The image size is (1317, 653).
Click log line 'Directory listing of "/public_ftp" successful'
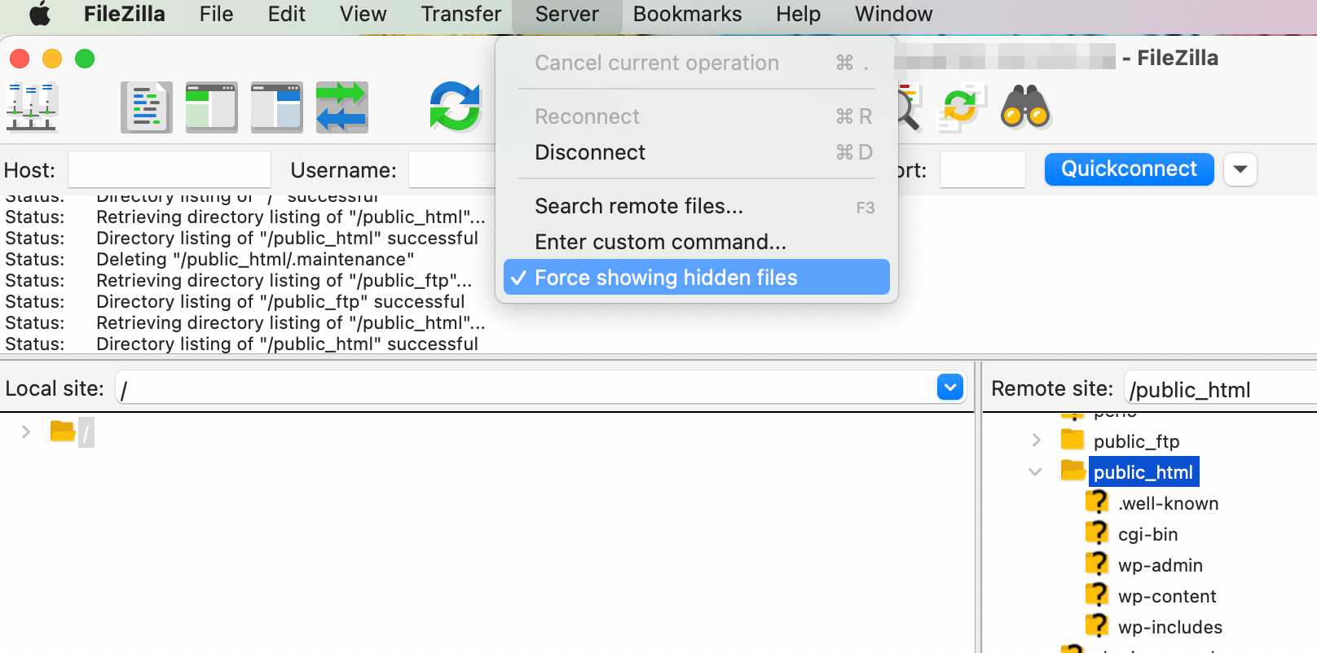tap(280, 301)
